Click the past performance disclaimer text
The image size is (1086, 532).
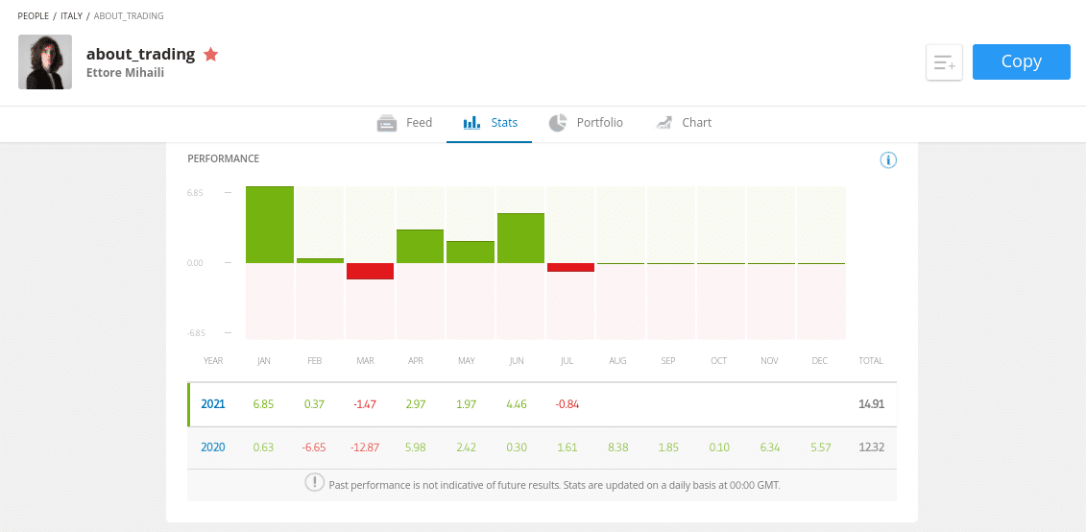point(554,485)
